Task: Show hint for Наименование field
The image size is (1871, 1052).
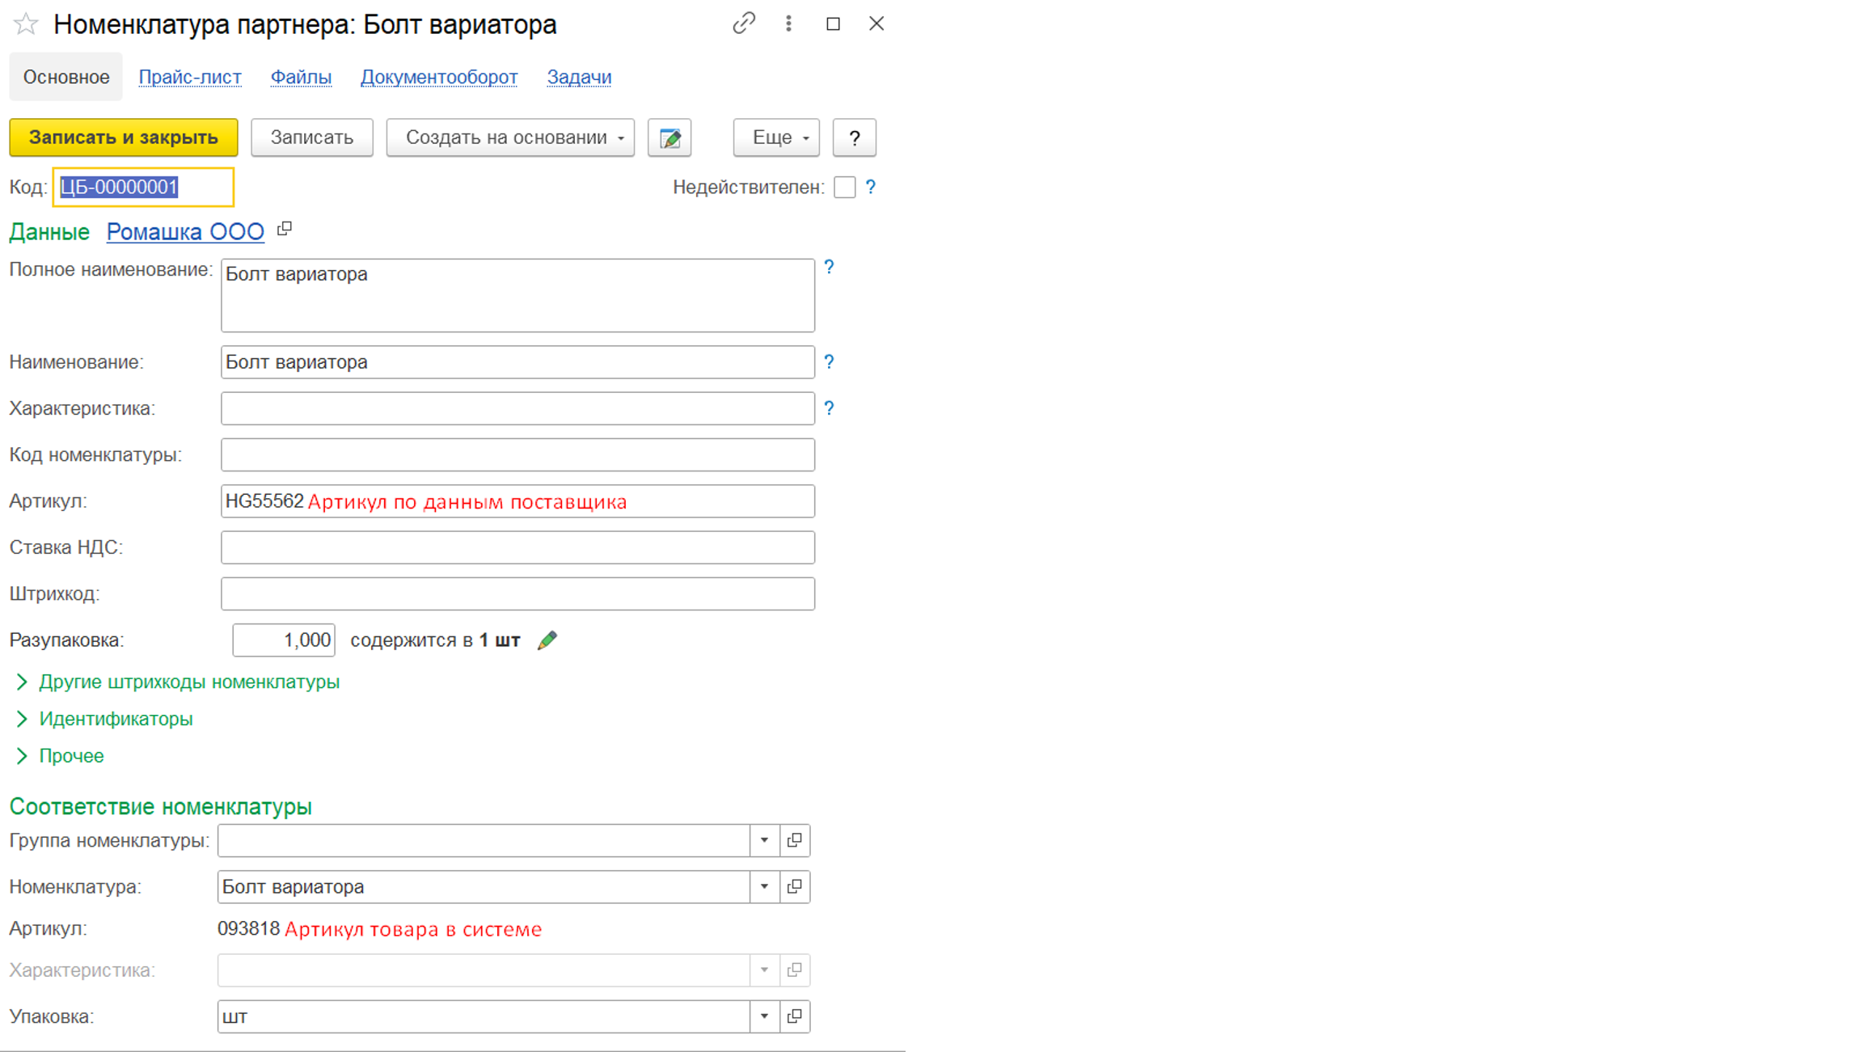Action: [x=829, y=361]
